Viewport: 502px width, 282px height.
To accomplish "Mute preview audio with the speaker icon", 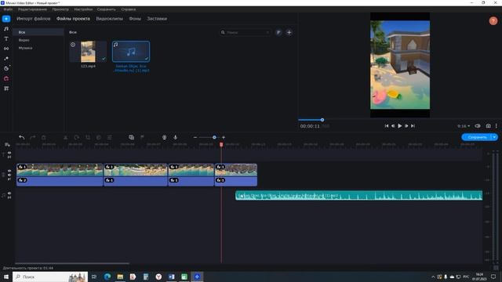I will point(478,126).
